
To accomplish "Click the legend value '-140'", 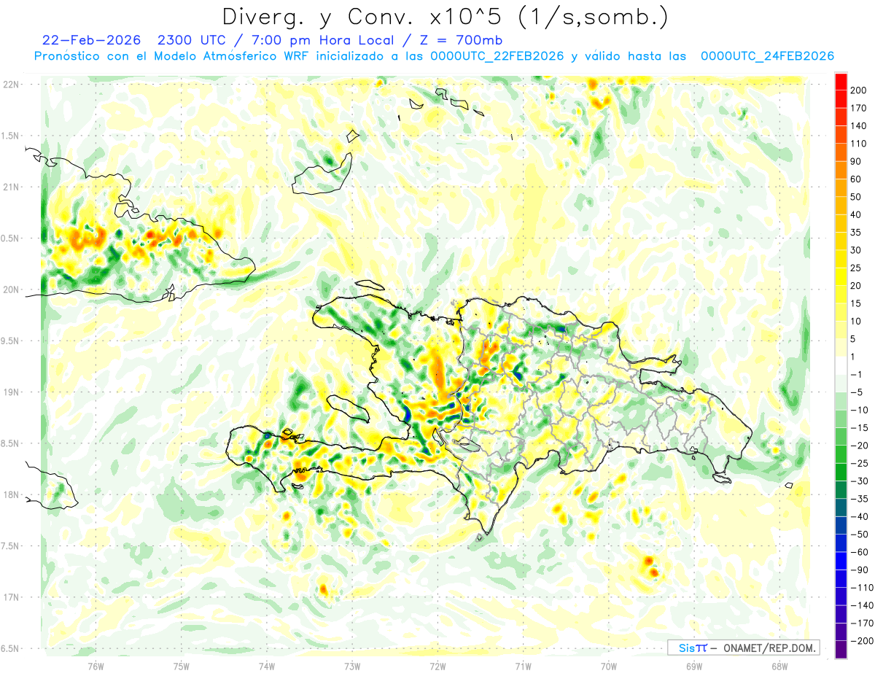I will [x=861, y=605].
